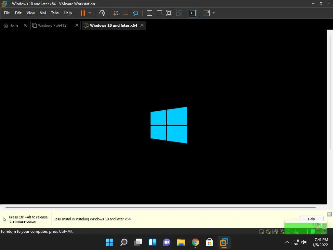The image size is (333, 250).
Task: Toggle the console view button
Action: click(193, 13)
